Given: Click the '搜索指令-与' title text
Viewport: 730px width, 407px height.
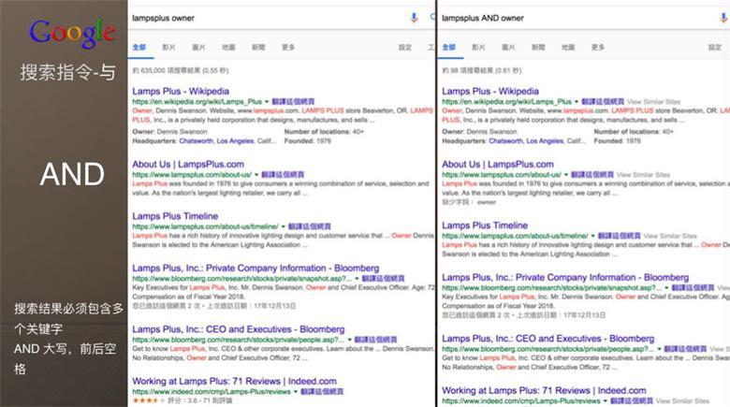Looking at the screenshot, I should [x=68, y=72].
